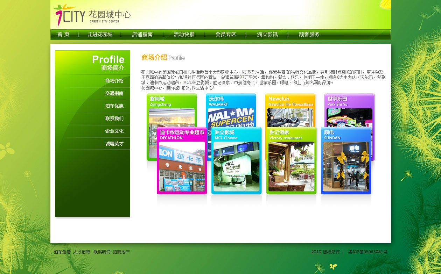Select 企业文化 in the sidebar

pyautogui.click(x=114, y=131)
